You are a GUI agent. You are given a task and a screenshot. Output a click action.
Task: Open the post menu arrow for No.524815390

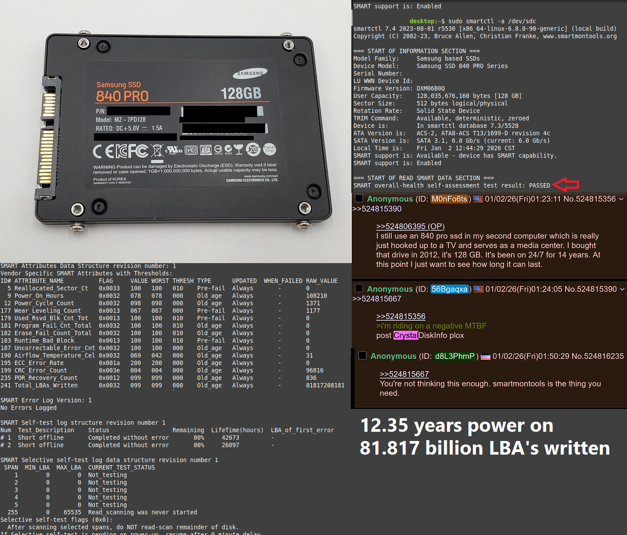622,289
